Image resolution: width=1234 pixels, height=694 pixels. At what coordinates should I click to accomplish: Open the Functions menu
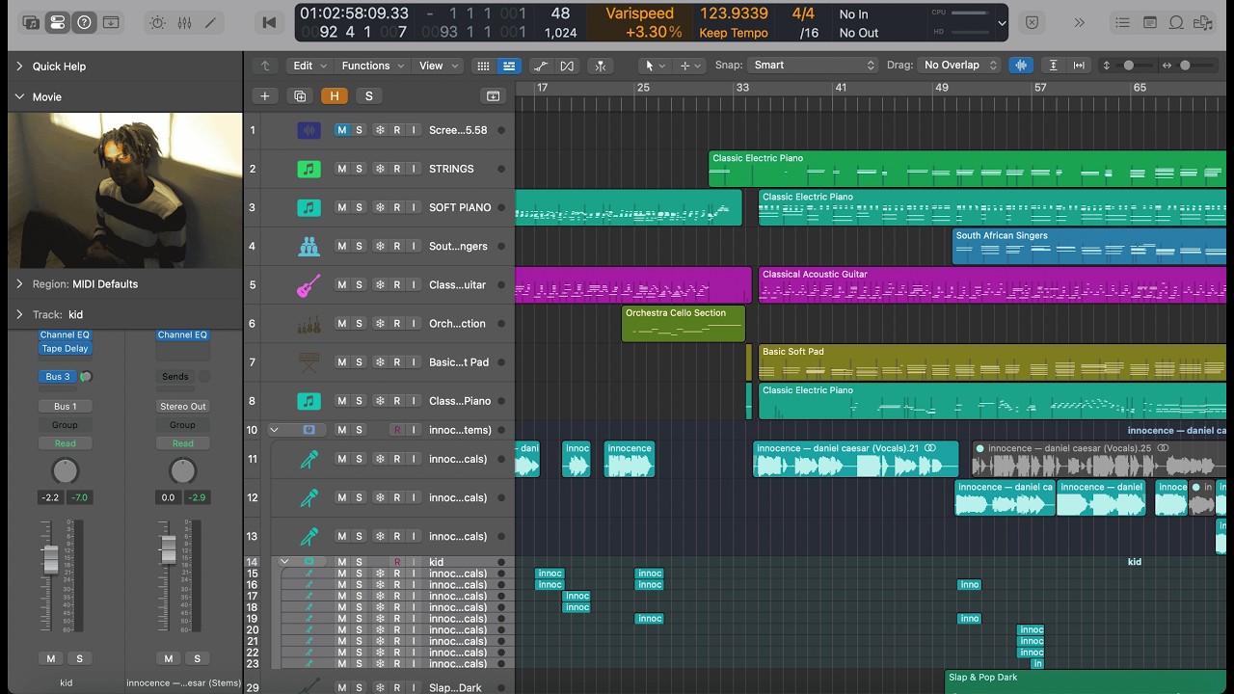(372, 66)
